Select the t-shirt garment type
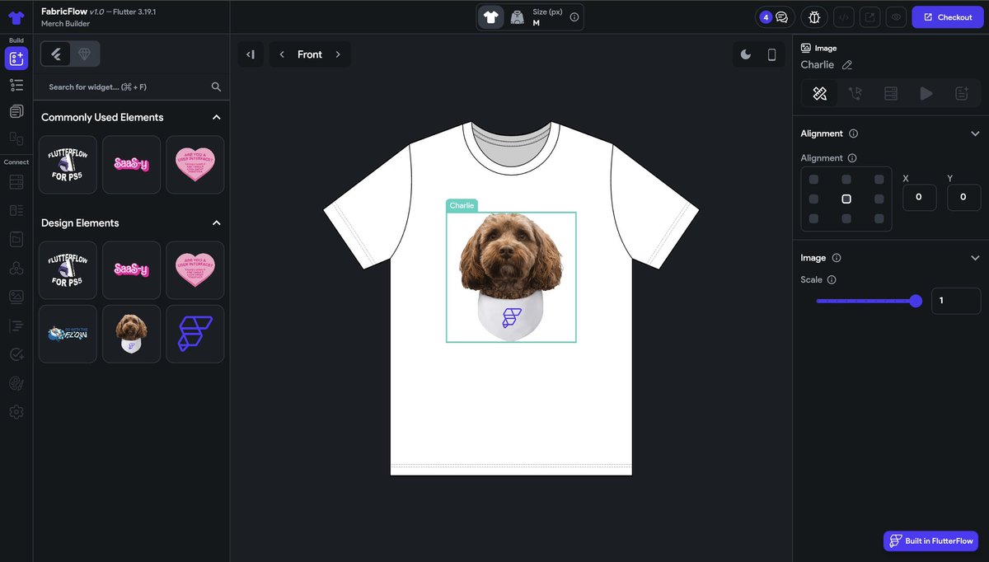Screen dimensions: 989x562 (x=491, y=17)
